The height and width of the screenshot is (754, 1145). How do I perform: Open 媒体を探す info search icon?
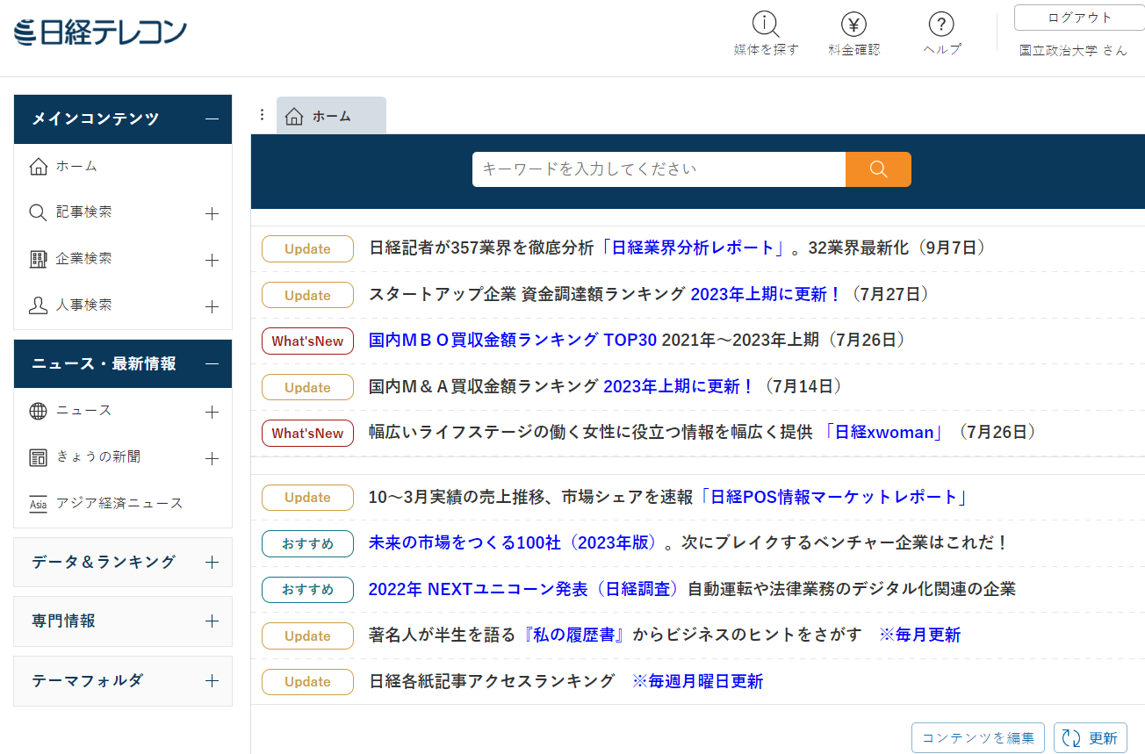pos(767,25)
